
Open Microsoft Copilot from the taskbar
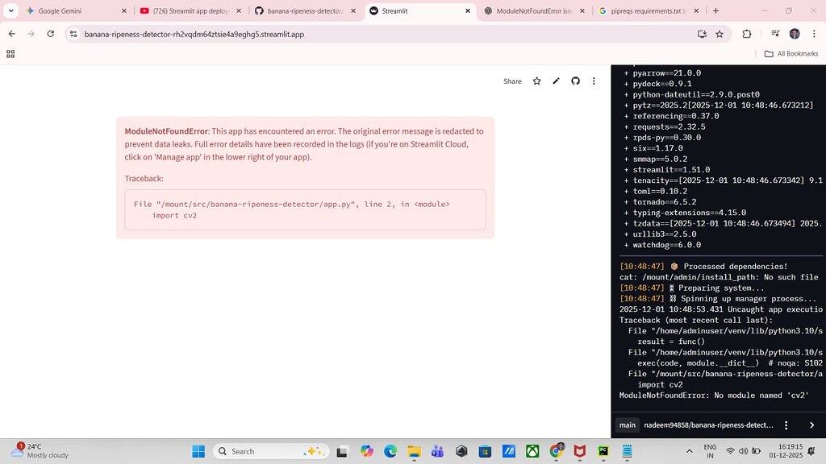point(367,451)
